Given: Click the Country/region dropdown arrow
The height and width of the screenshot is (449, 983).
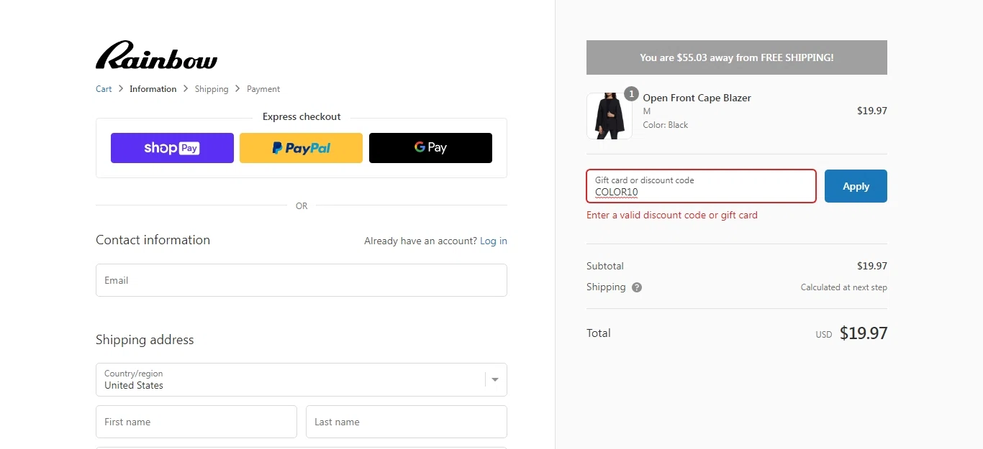Looking at the screenshot, I should click(x=495, y=379).
